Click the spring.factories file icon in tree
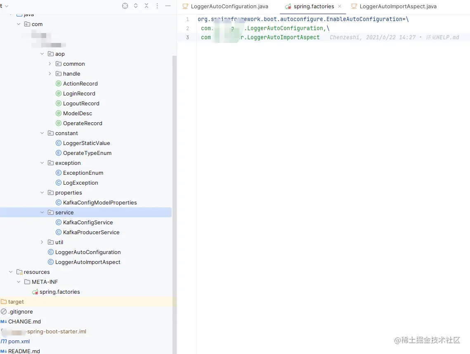The width and height of the screenshot is (470, 354). [35, 291]
